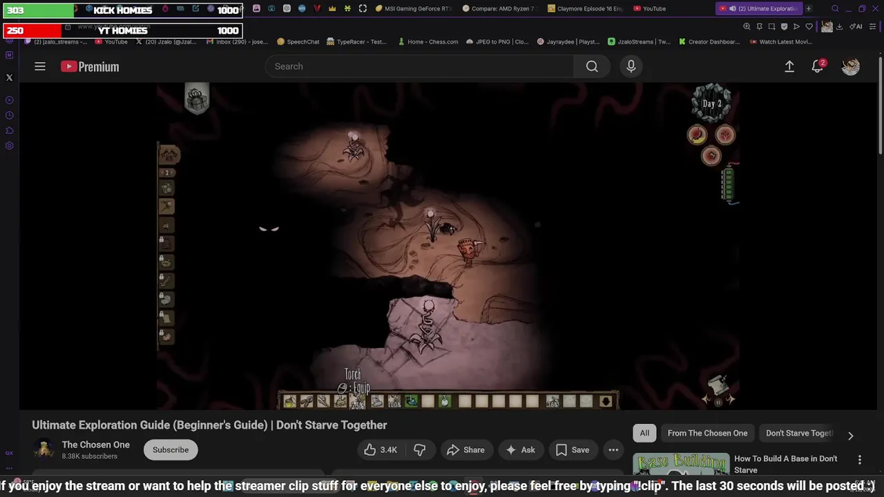Open Home - Chess.com bookmark
The width and height of the screenshot is (884, 497).
click(x=427, y=41)
